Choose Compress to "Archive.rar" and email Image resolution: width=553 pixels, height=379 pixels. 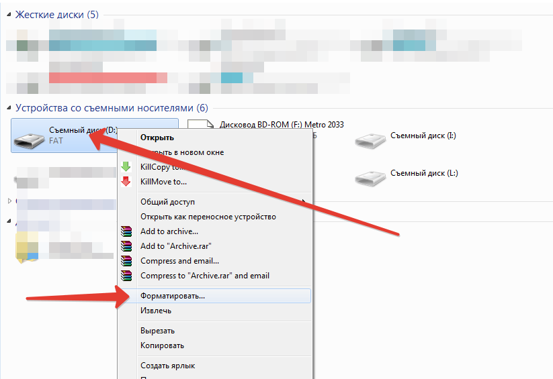(x=204, y=276)
